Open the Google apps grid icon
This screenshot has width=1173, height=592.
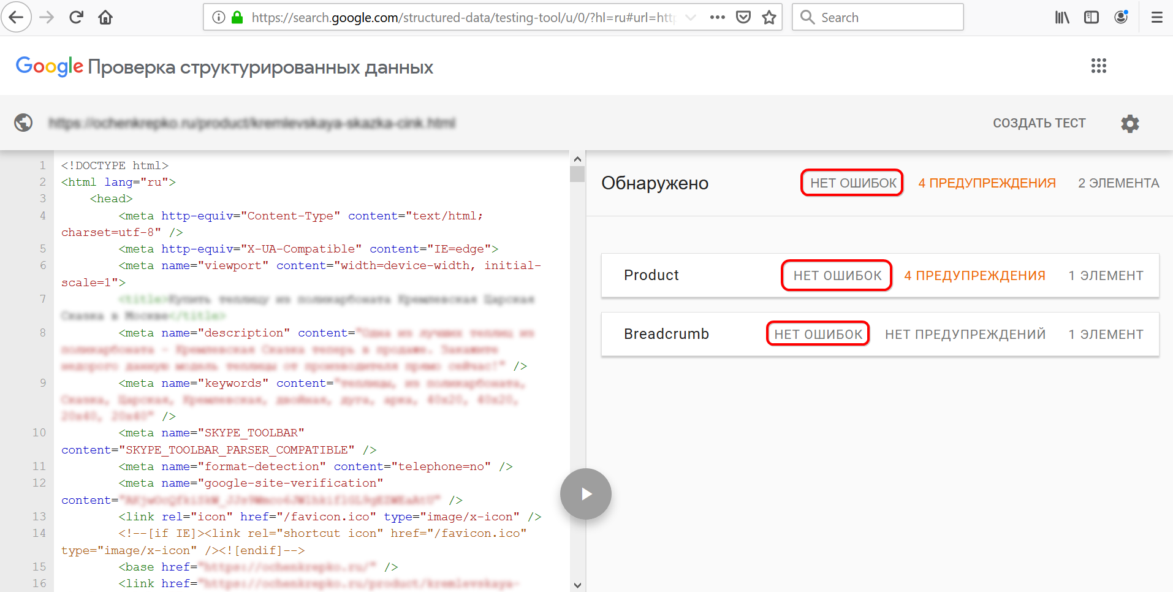[1099, 66]
